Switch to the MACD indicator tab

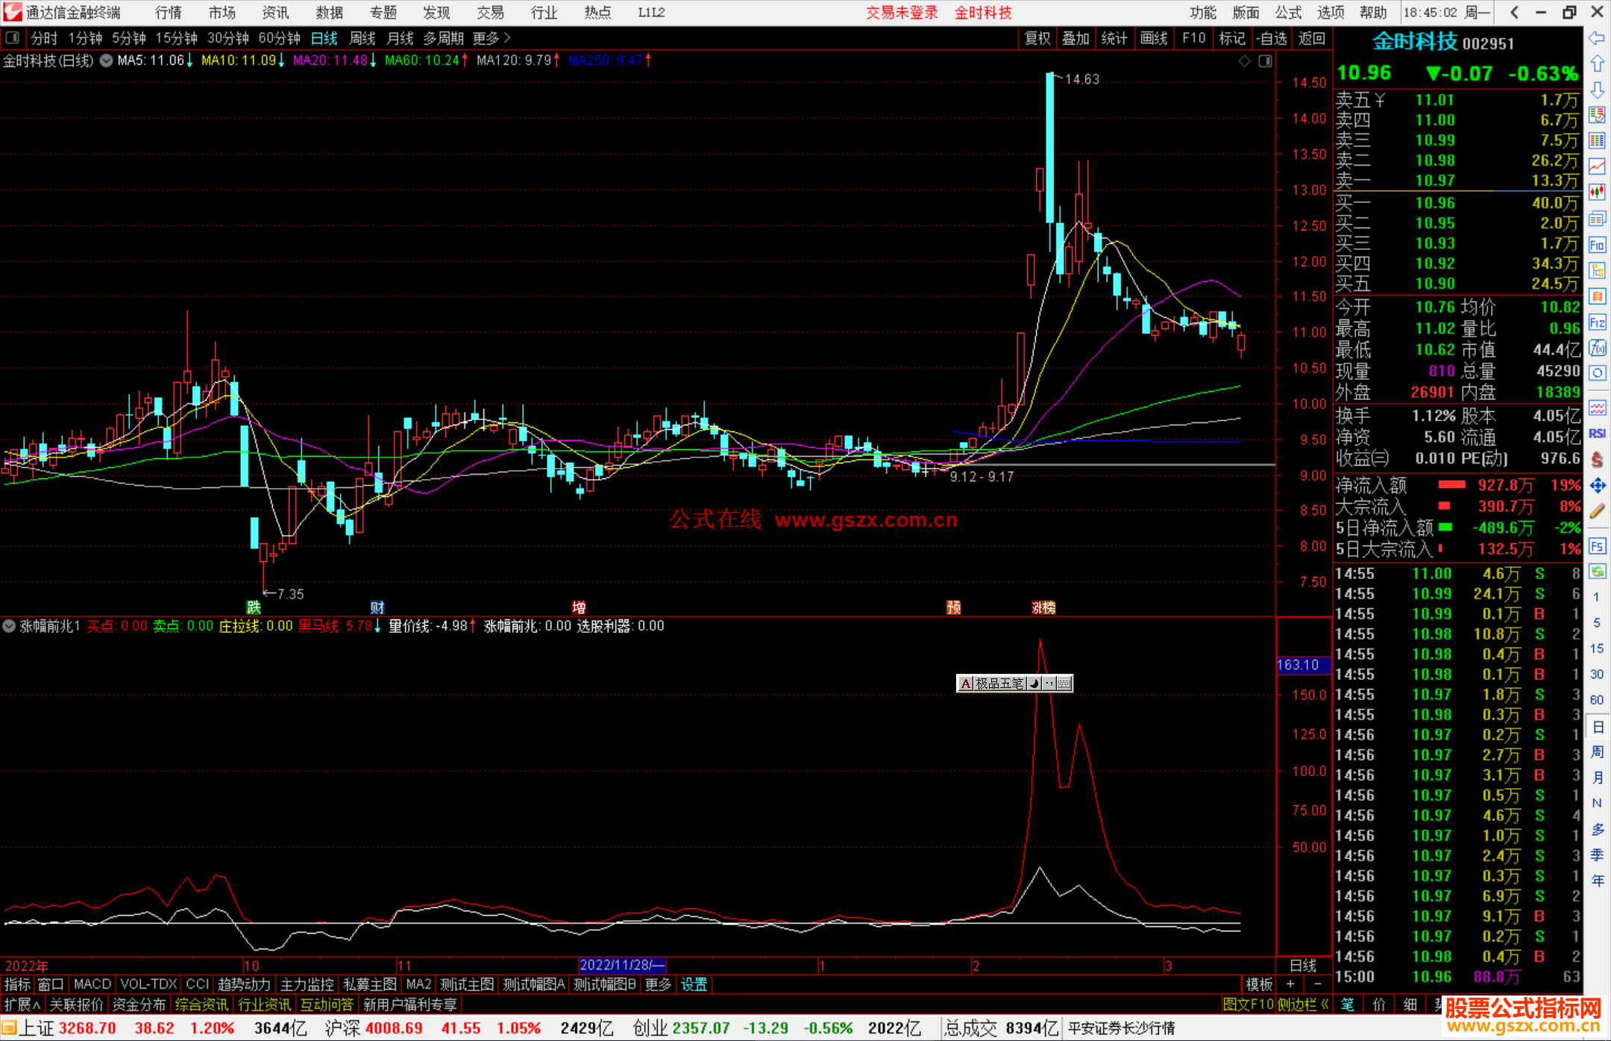pos(92,984)
